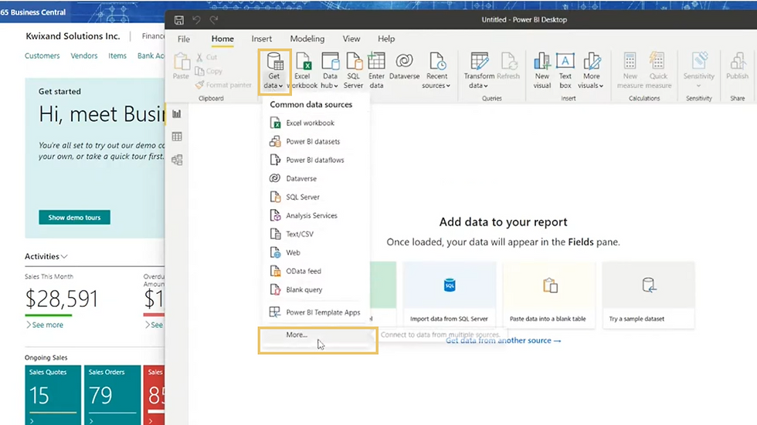Image resolution: width=757 pixels, height=425 pixels.
Task: Open Recent sources dropdown
Action: click(x=436, y=71)
